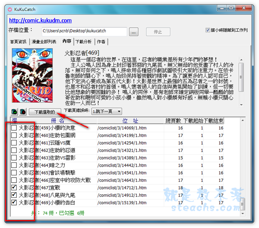Check the box for 火影忍者[463]佐助VS雷影
Image resolution: width=259 pixels, height=228 pixels.
[14, 158]
